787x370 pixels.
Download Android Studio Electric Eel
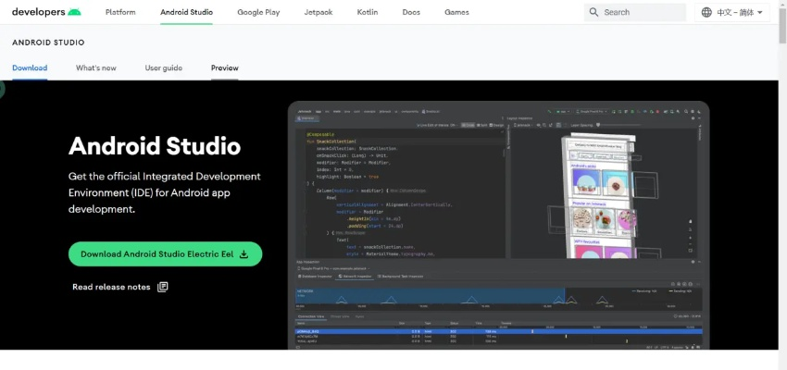coord(156,254)
